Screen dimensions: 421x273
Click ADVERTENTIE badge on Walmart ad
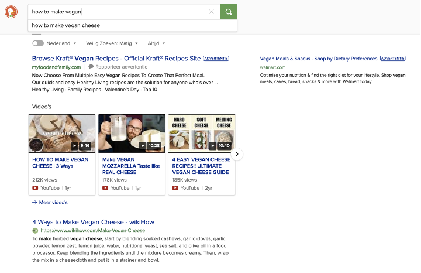point(392,59)
